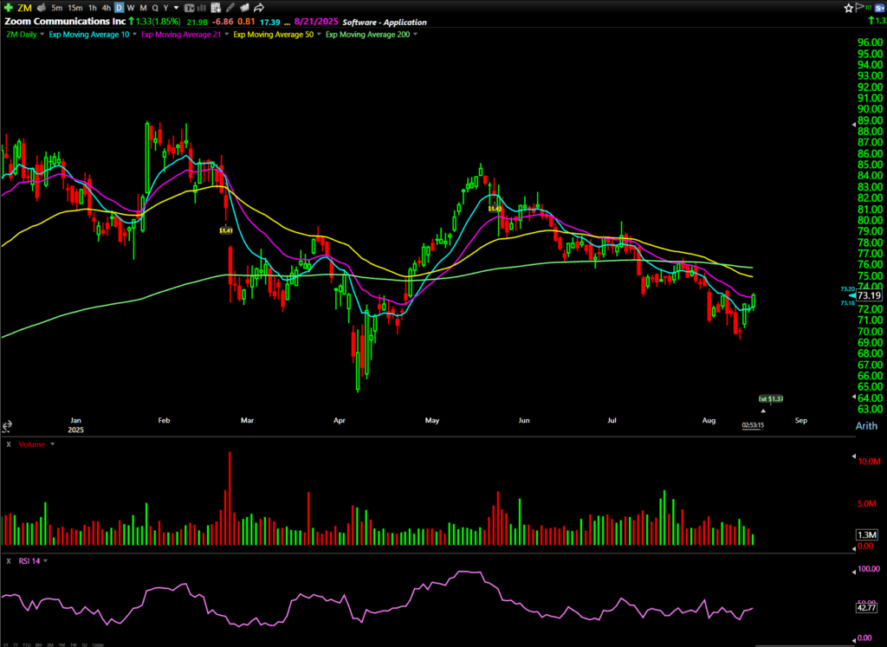Click the 73.19 current price label

pos(869,295)
